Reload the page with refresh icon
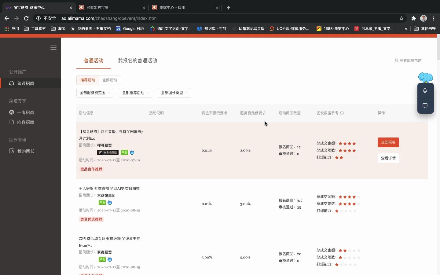 [x=26, y=18]
